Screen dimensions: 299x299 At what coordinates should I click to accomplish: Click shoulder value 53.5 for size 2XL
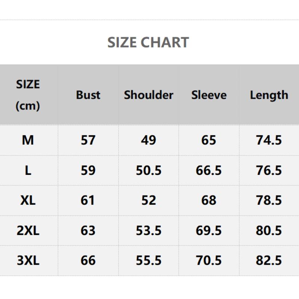(149, 231)
